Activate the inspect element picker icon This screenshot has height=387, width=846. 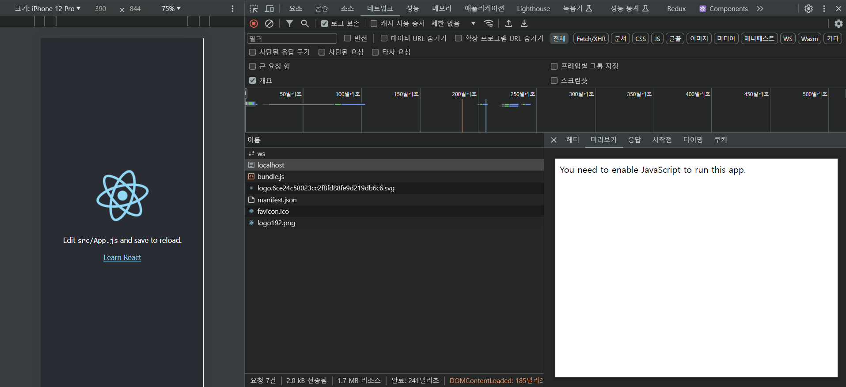pos(254,8)
